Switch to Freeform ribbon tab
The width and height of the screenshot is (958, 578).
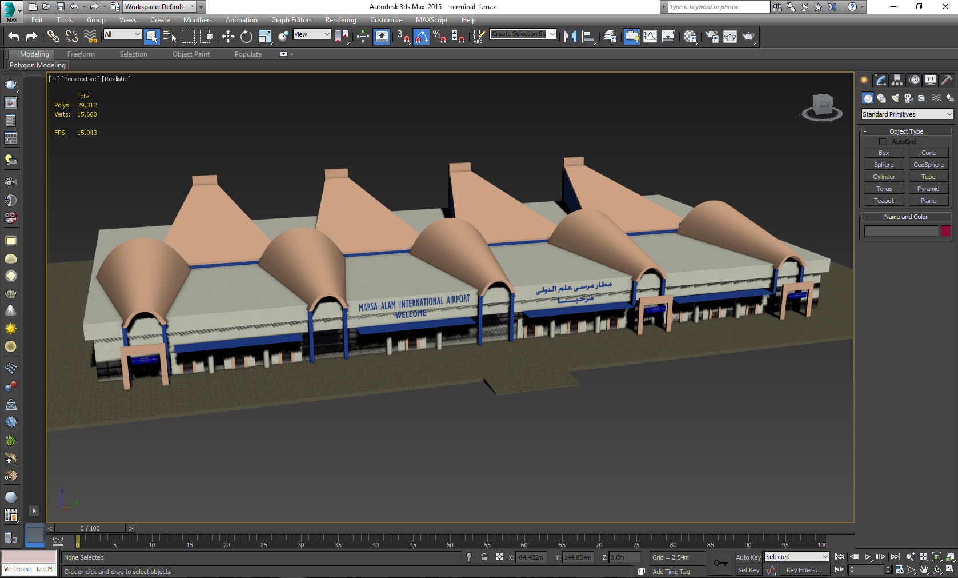tap(81, 54)
